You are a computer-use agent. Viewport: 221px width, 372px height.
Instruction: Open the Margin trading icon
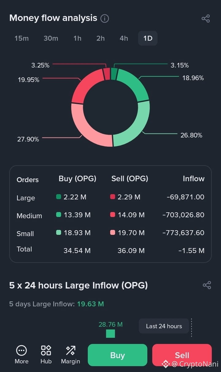(x=71, y=350)
